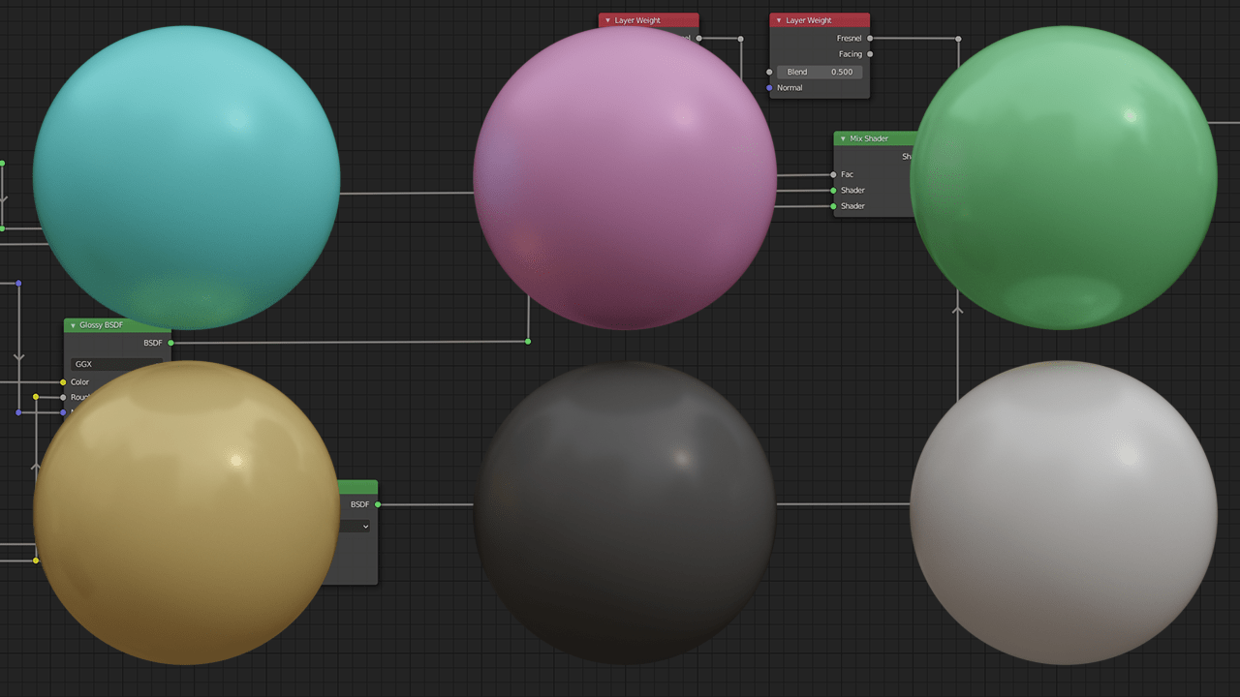Collapse the Mix Shader node header triangle
The width and height of the screenshot is (1240, 697).
point(844,138)
